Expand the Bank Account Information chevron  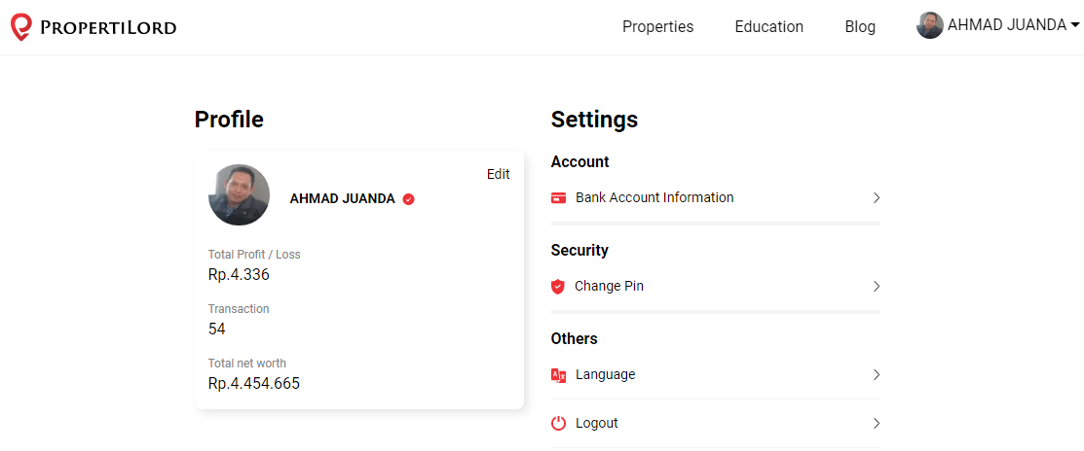pos(876,198)
